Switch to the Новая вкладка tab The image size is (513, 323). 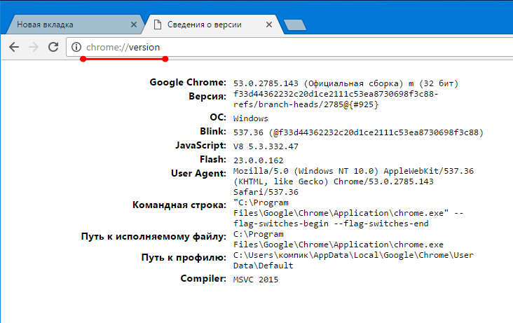click(74, 25)
